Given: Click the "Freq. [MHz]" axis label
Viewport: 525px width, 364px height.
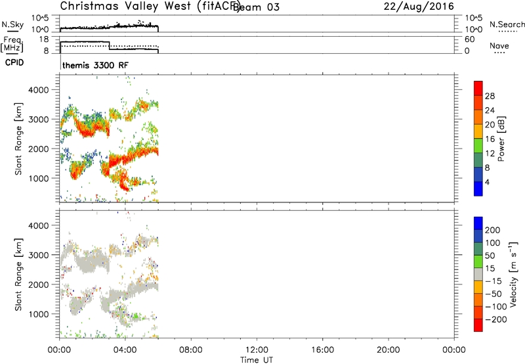Looking at the screenshot, I should pyautogui.click(x=12, y=45).
